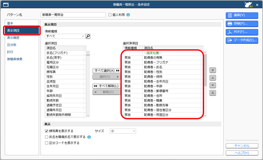
Task: Open the 計行 section
Action: point(10,52)
